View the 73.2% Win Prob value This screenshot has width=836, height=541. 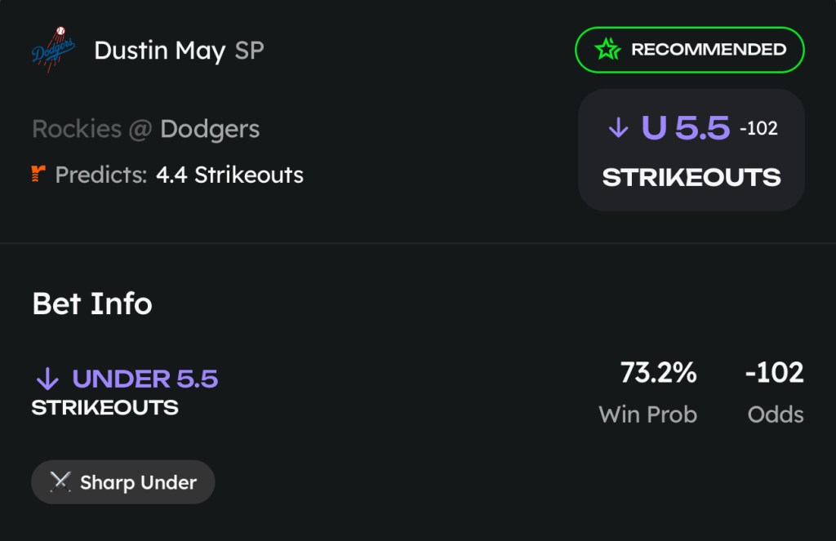tap(658, 373)
